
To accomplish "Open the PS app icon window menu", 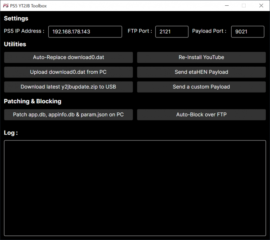I will click(6, 6).
